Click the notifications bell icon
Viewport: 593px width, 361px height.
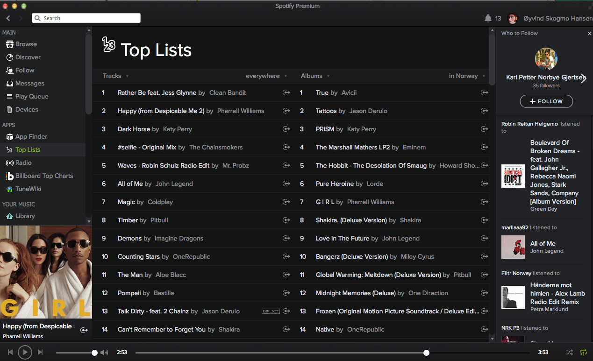tap(488, 18)
